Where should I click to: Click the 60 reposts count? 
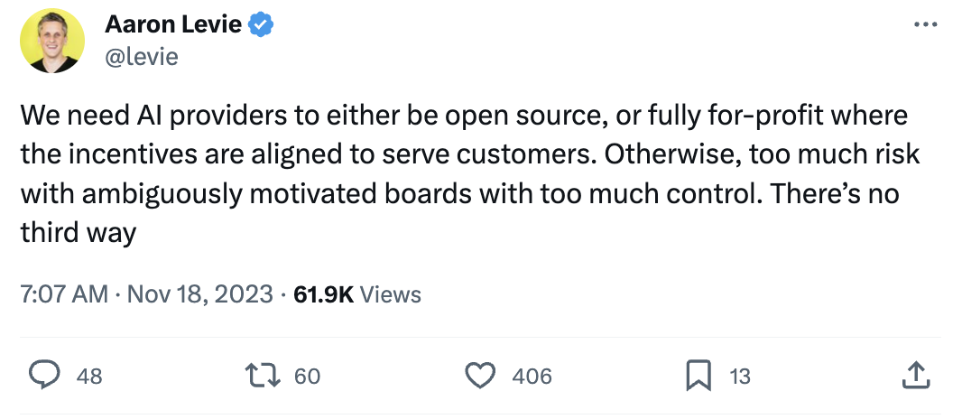(x=308, y=376)
